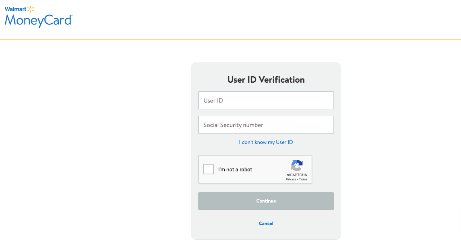Image resolution: width=461 pixels, height=245 pixels.
Task: Click the reCAPTCHA circular arrows logo
Action: (x=297, y=165)
